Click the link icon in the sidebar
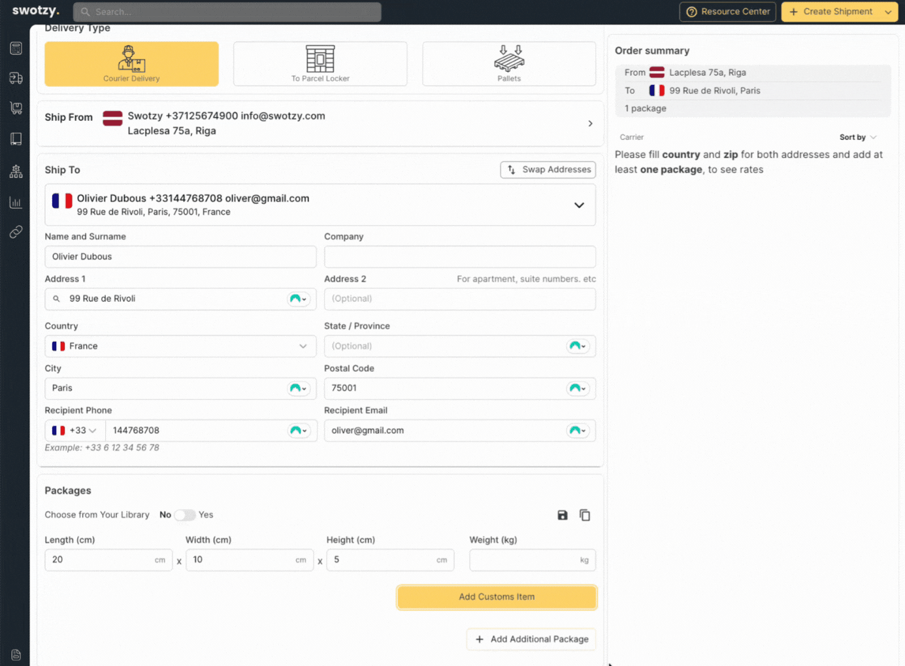This screenshot has width=905, height=666. pos(16,231)
